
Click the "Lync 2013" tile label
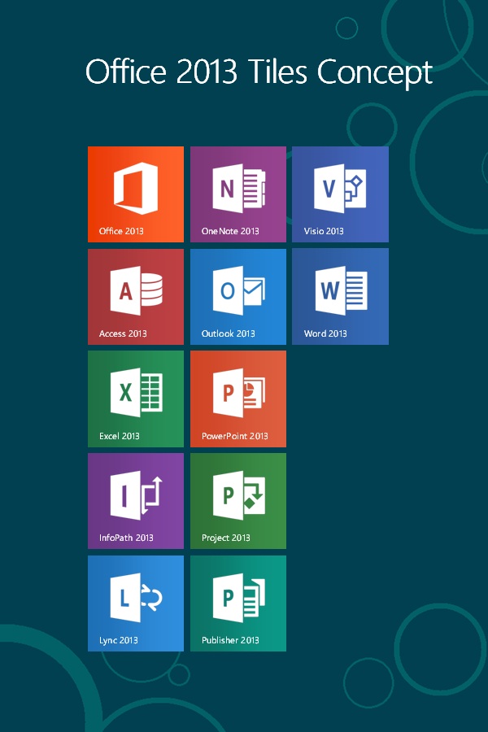click(x=118, y=640)
